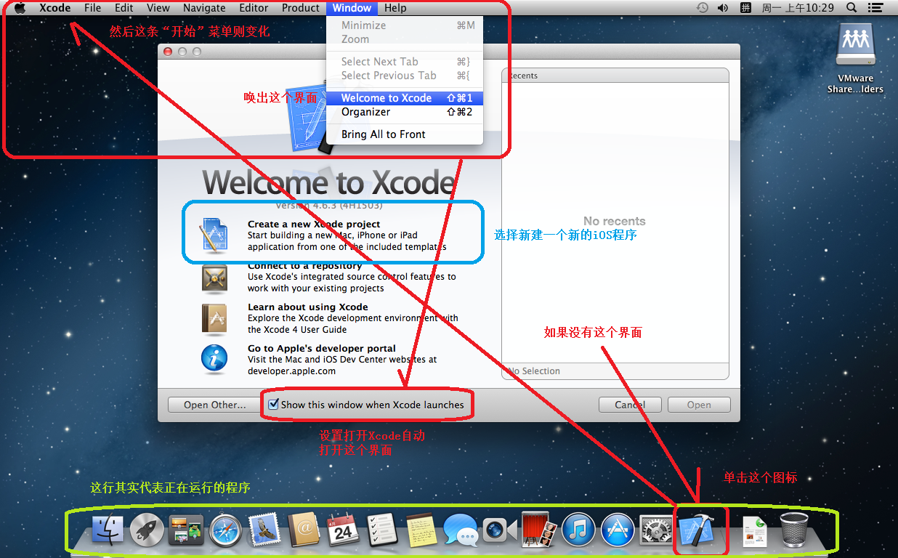898x558 pixels.
Task: Open the View menu
Action: 158,8
